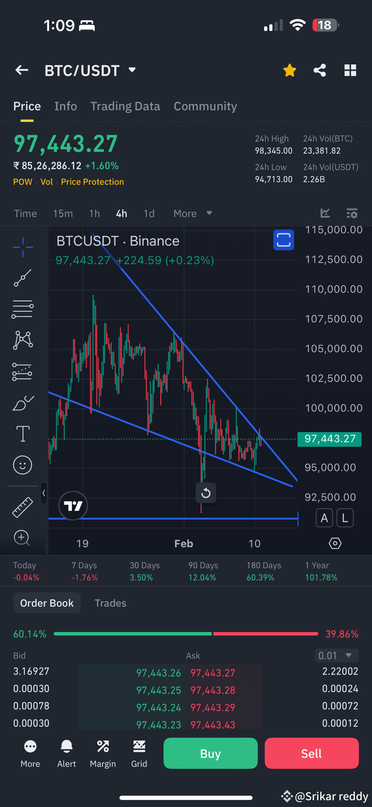Open the chart settings hexagon icon
The width and height of the screenshot is (372, 807).
pos(335,543)
